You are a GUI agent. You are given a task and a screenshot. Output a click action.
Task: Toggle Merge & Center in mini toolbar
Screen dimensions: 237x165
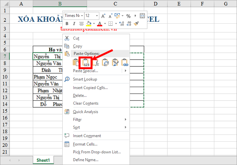(143, 16)
